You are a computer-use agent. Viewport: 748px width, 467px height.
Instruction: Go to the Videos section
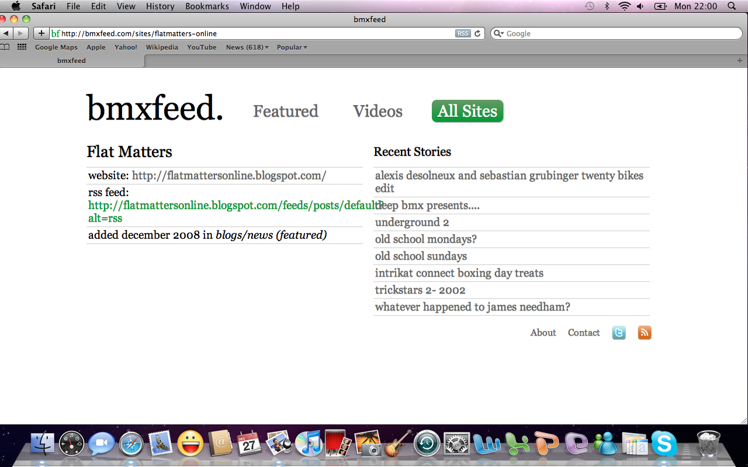click(378, 111)
